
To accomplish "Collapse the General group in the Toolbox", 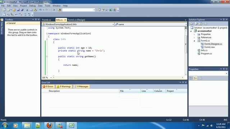I will coord(7,23).
